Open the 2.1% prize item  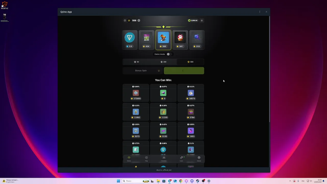point(191,148)
